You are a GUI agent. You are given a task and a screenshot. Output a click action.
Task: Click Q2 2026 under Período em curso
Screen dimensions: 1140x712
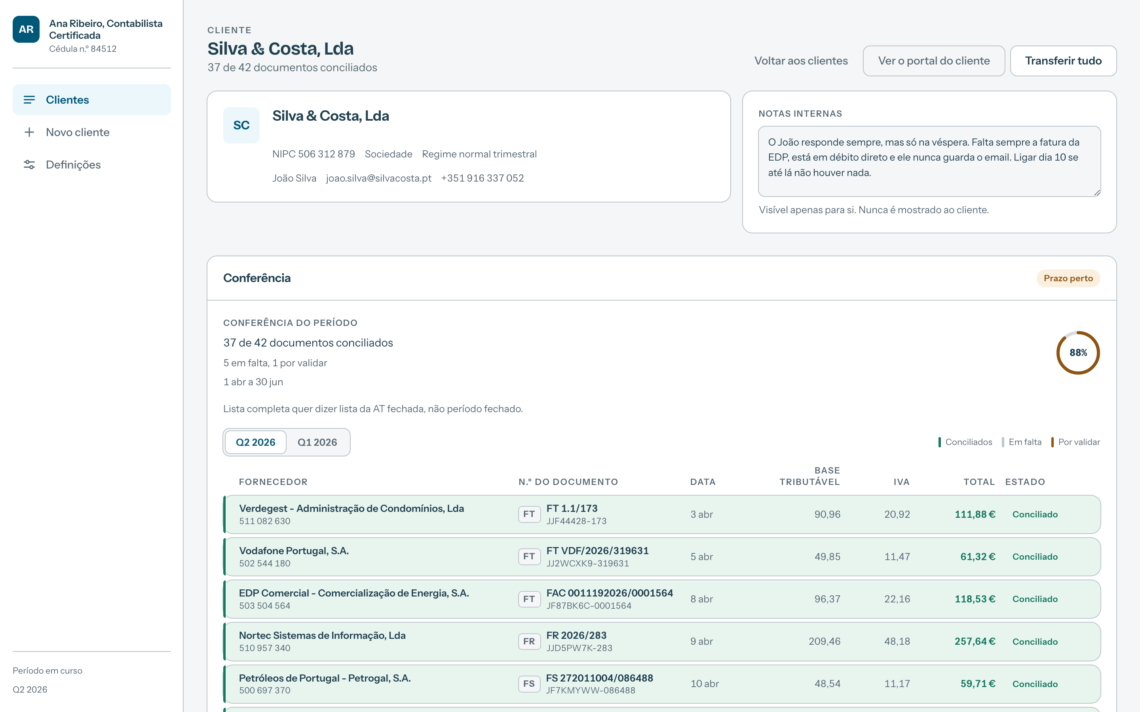[30, 689]
